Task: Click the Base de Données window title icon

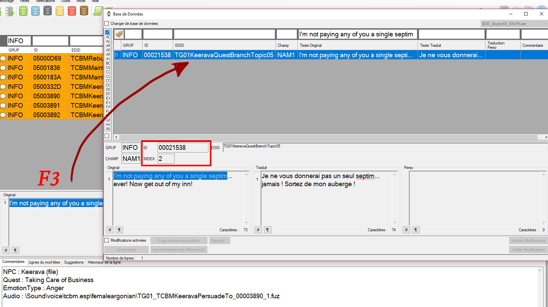Action: [109, 14]
